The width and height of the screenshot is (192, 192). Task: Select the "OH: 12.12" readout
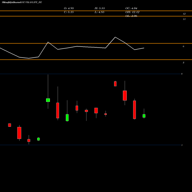click(x=132, y=12)
